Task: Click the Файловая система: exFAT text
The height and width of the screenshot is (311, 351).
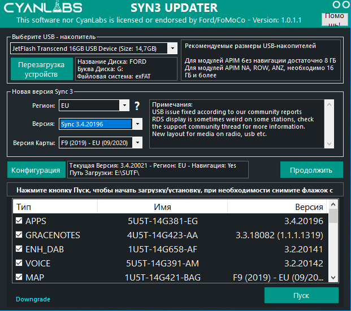Action: pyautogui.click(x=114, y=76)
